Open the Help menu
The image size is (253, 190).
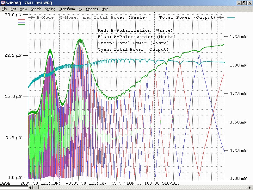[x=105, y=9]
